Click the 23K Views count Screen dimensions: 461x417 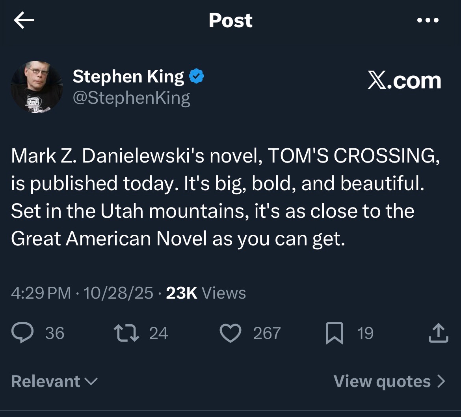pos(206,293)
